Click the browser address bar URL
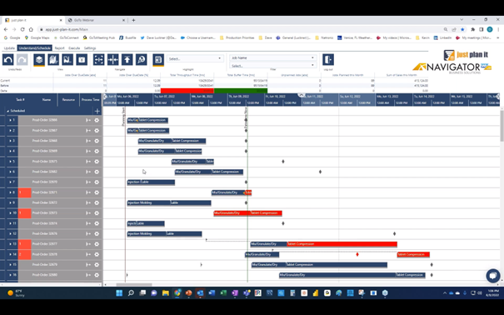 tap(67, 29)
